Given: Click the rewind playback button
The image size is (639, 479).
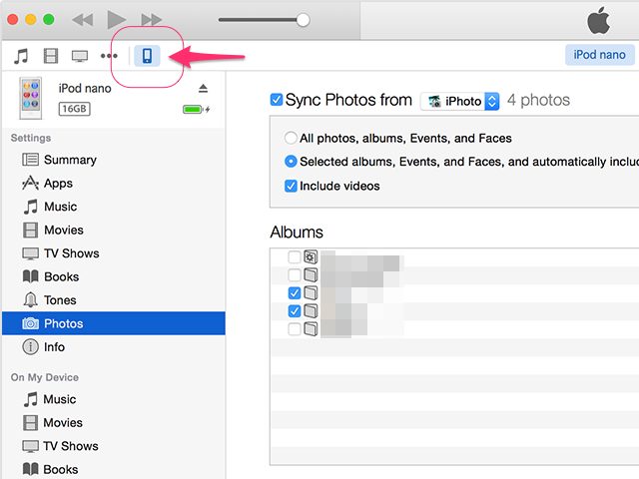Looking at the screenshot, I should (x=83, y=20).
